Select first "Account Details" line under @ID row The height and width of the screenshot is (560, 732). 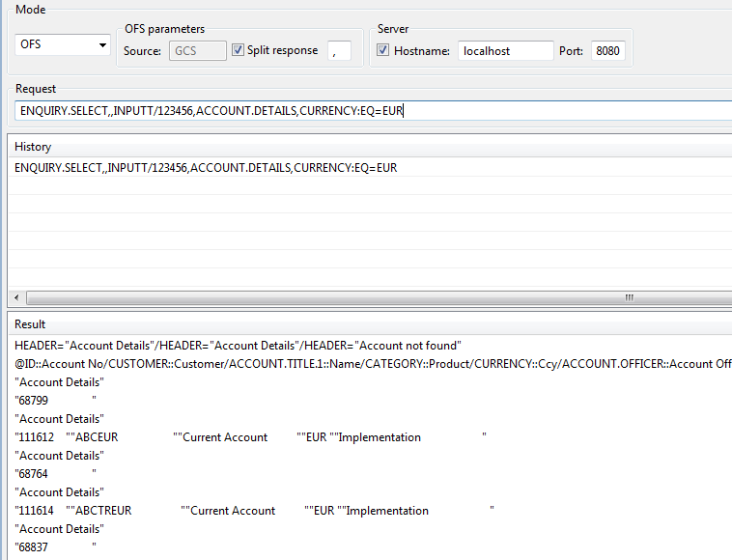pos(59,382)
